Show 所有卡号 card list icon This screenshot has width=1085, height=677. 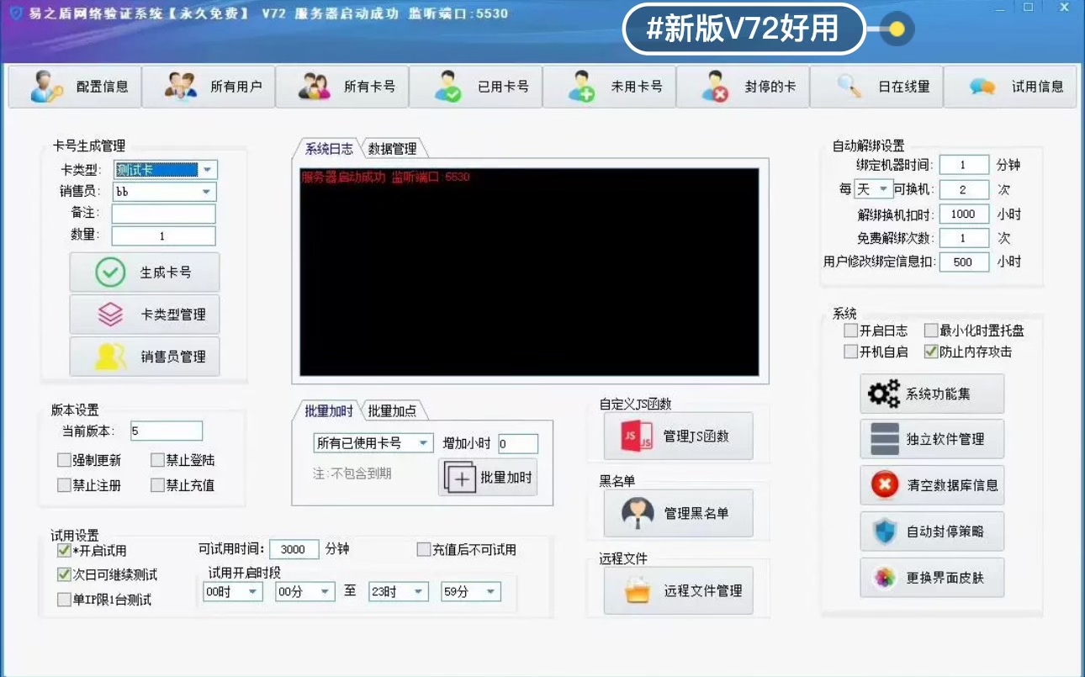pyautogui.click(x=315, y=86)
